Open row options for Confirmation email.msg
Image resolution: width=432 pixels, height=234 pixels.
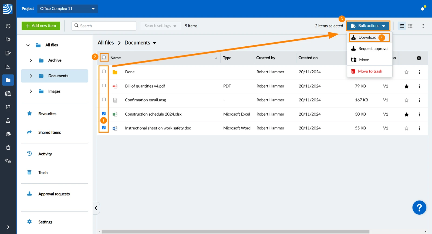(419, 100)
